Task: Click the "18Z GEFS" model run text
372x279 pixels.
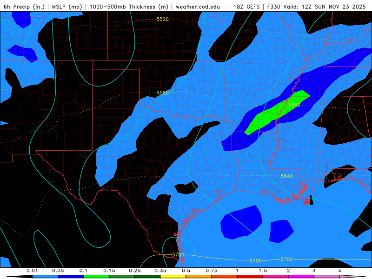Action: click(x=246, y=7)
